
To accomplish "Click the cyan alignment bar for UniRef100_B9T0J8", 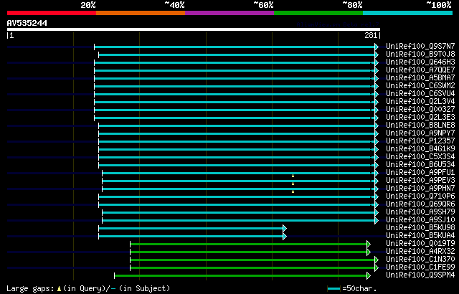I will coord(237,54).
